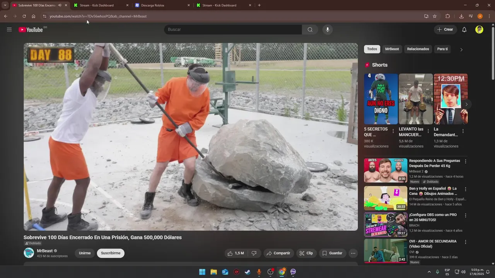Click the magnifier search button

310,30
